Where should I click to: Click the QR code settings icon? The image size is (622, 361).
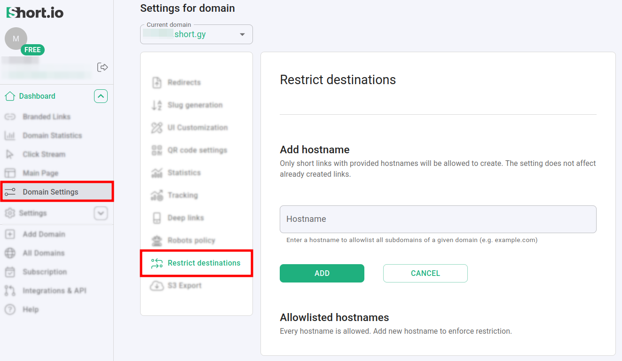click(157, 150)
